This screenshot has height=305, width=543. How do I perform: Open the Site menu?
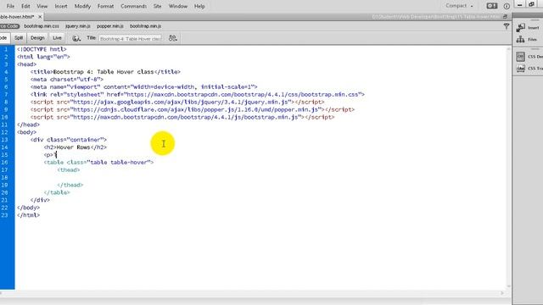157,6
